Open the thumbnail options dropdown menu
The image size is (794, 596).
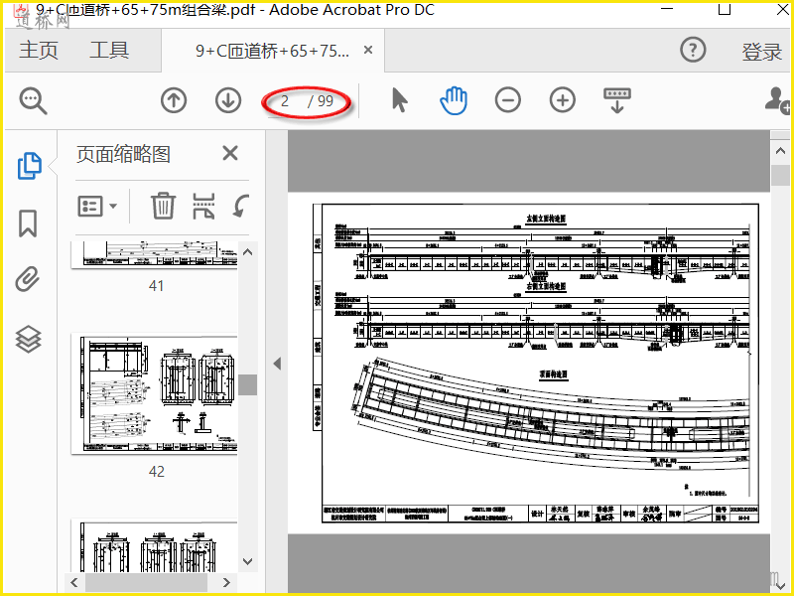click(97, 207)
